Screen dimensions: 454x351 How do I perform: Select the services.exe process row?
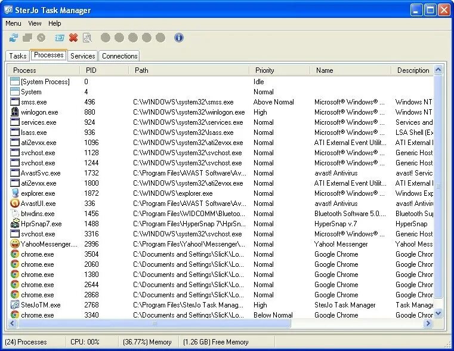221,122
